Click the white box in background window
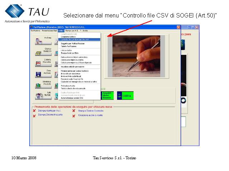This screenshot has width=229, height=171. point(184,122)
